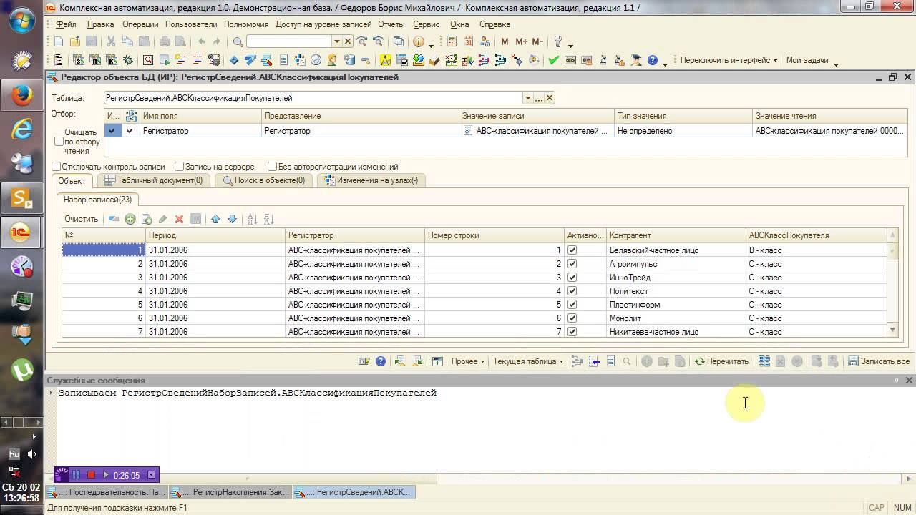The height and width of the screenshot is (515, 916).
Task: Enable the "Запись на сервере" checkbox
Action: point(180,167)
